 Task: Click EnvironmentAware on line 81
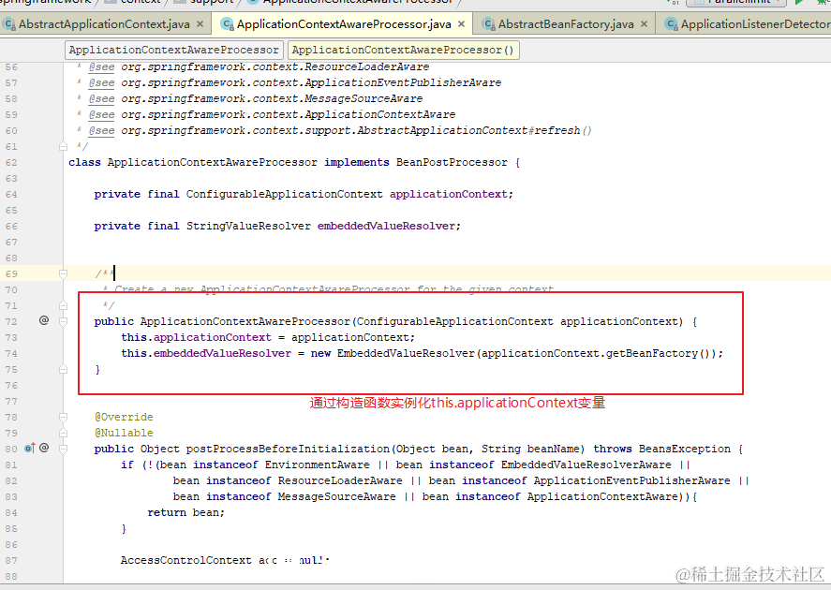317,465
